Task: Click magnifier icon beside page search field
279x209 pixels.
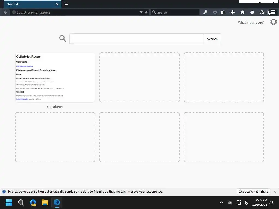Action: pyautogui.click(x=63, y=39)
